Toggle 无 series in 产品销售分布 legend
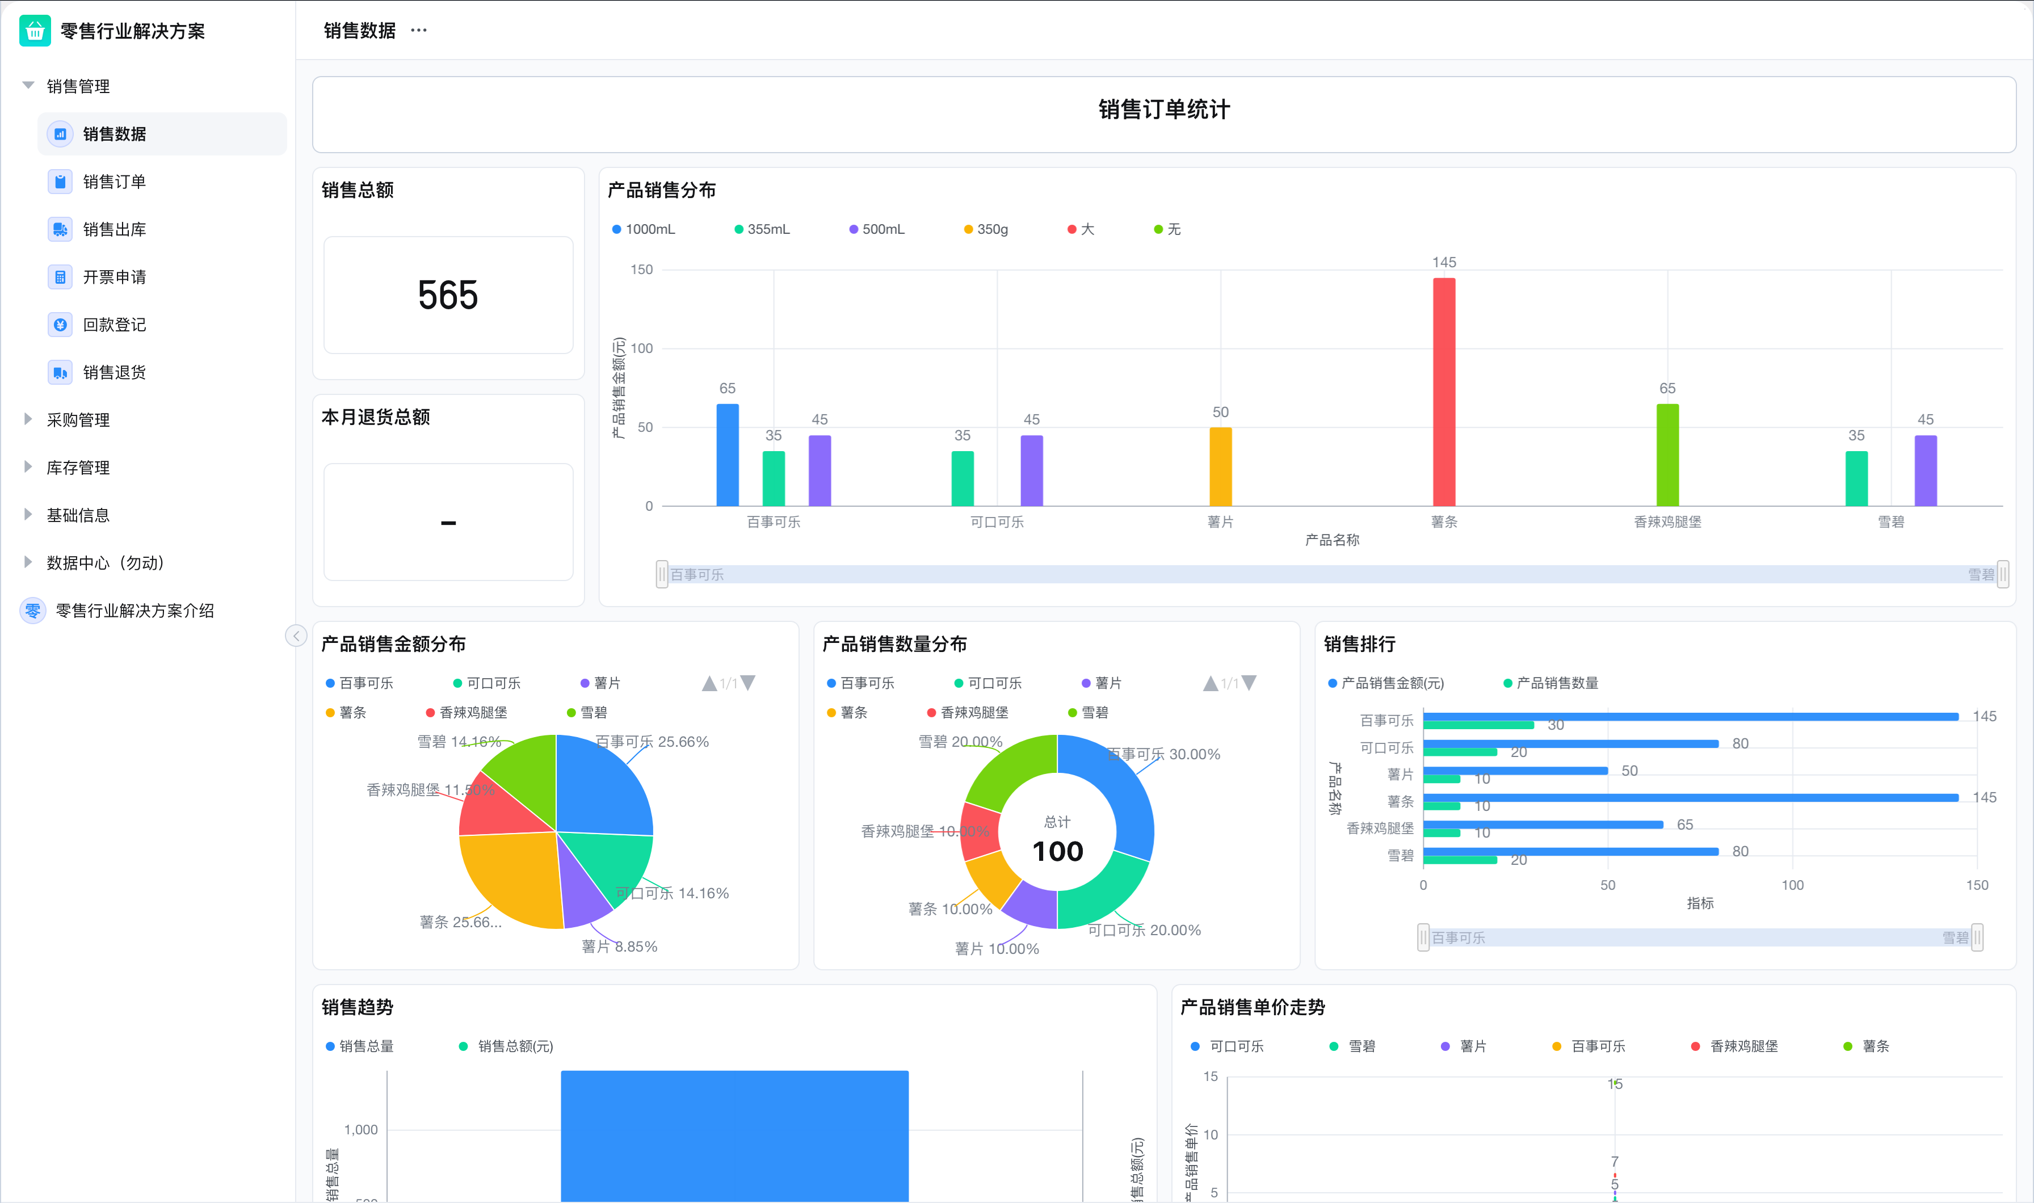This screenshot has height=1203, width=2034. [x=1167, y=229]
